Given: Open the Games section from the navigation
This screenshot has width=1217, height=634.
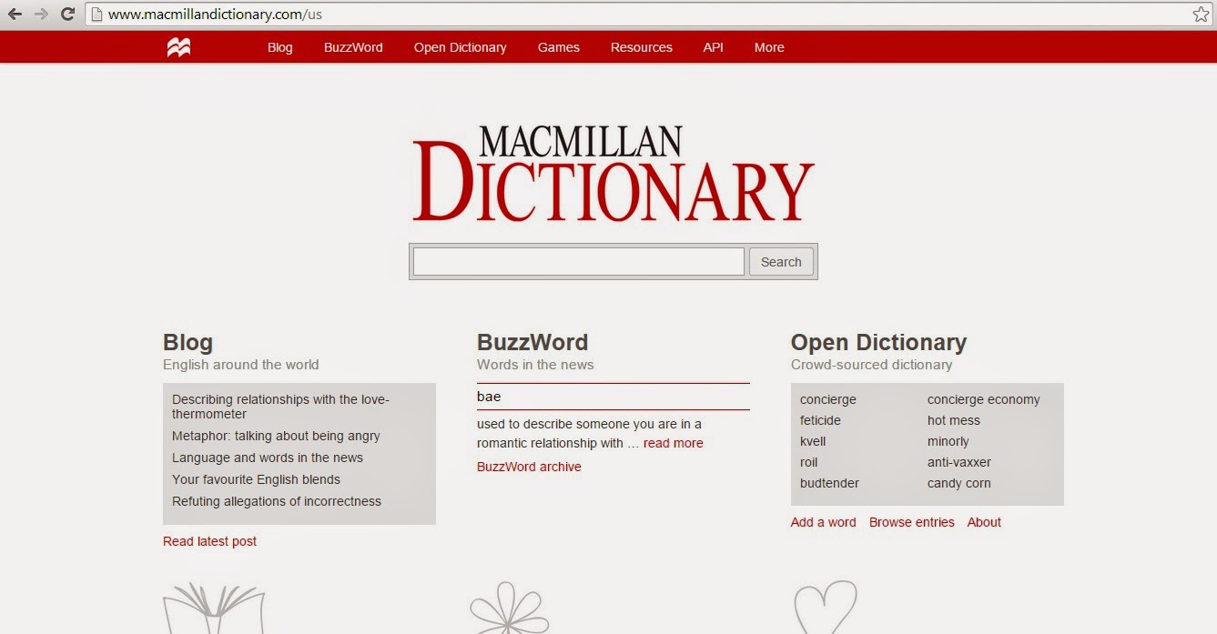Looking at the screenshot, I should [x=558, y=47].
